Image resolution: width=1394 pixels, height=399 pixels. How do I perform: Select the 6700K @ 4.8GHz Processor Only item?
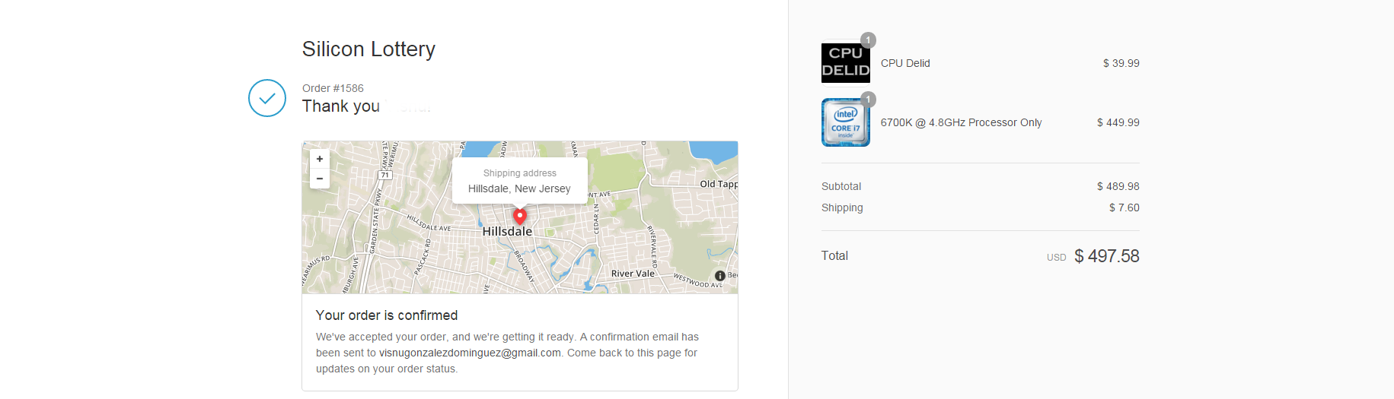[961, 122]
